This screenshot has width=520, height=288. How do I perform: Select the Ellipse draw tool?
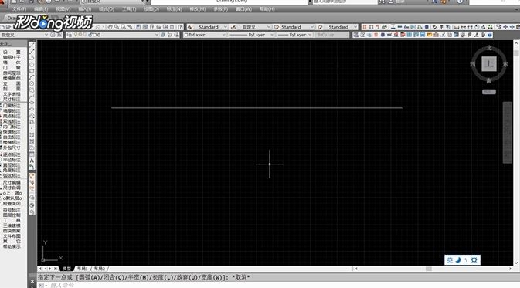(32, 103)
